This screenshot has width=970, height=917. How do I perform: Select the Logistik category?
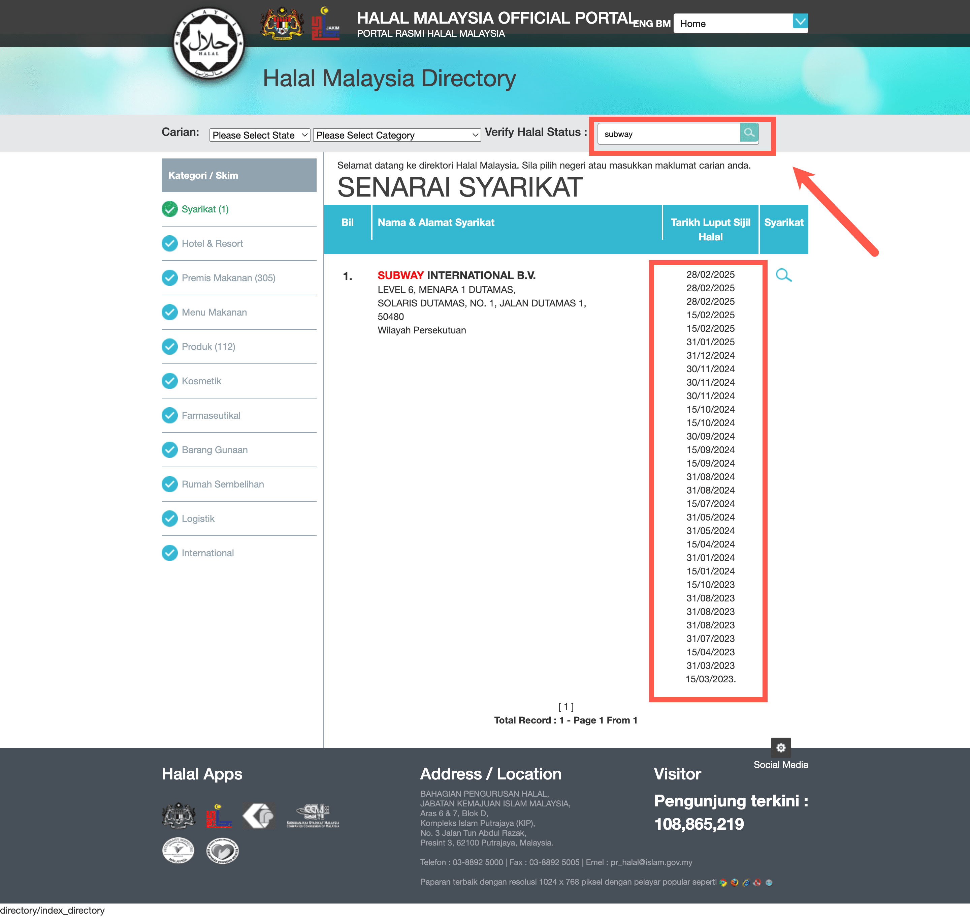(198, 519)
